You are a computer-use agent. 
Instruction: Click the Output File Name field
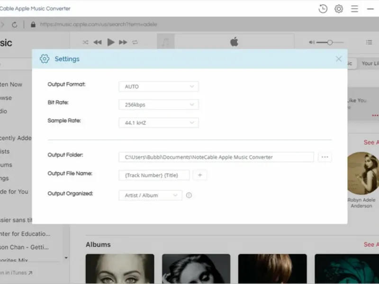pyautogui.click(x=154, y=175)
